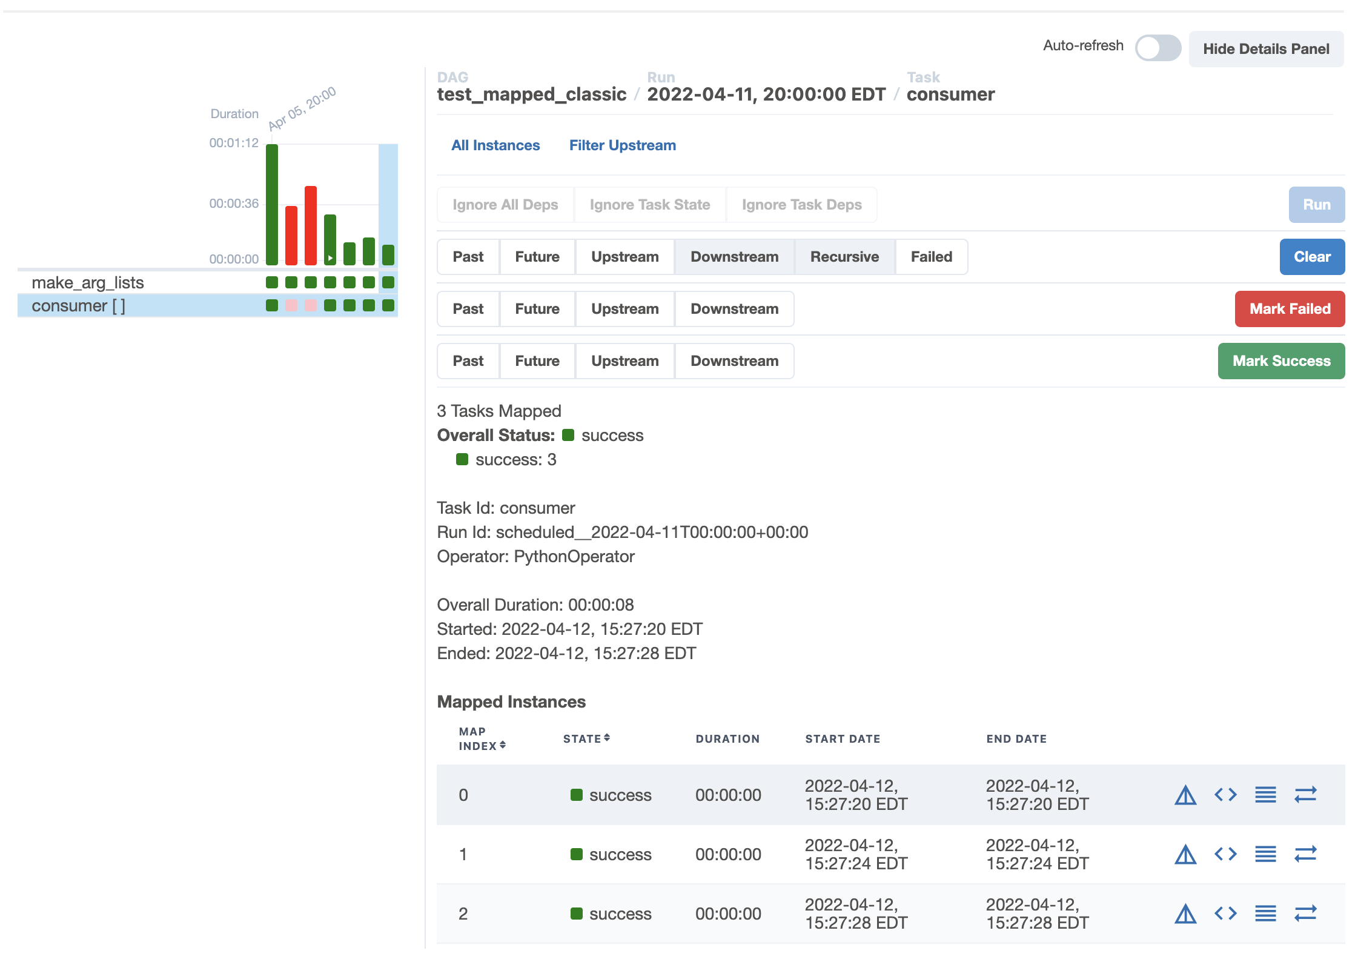Open the All Instances tab
The width and height of the screenshot is (1358, 962).
tap(495, 145)
